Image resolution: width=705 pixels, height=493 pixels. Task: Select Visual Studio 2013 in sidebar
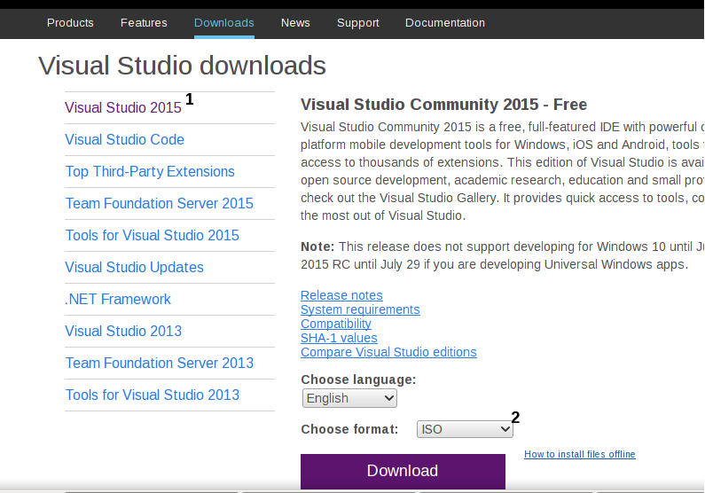123,331
